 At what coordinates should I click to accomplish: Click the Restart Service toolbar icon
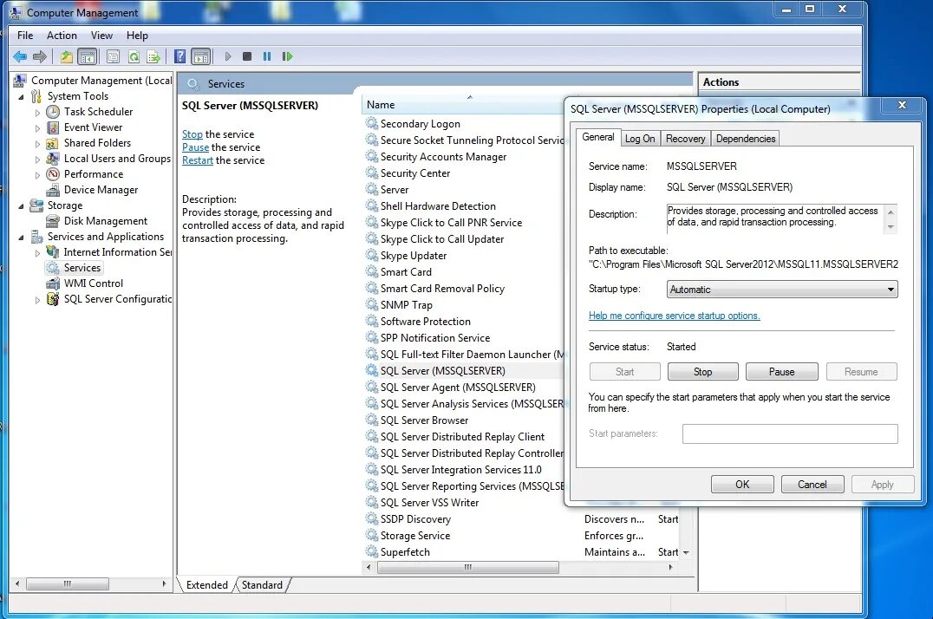287,56
